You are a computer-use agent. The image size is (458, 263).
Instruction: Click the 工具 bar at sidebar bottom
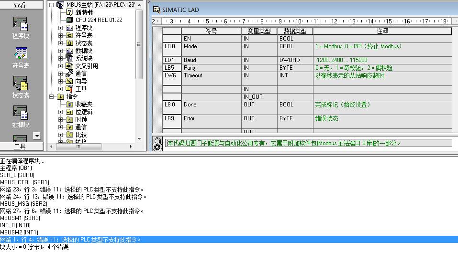click(x=20, y=147)
